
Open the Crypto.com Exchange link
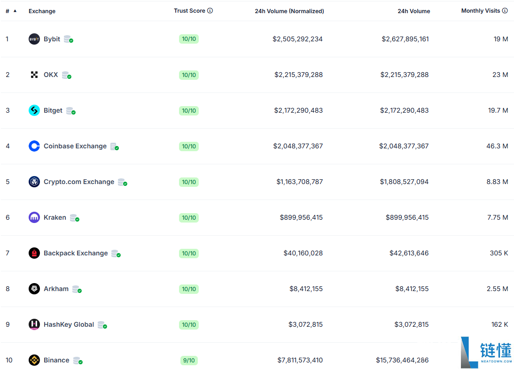(79, 182)
